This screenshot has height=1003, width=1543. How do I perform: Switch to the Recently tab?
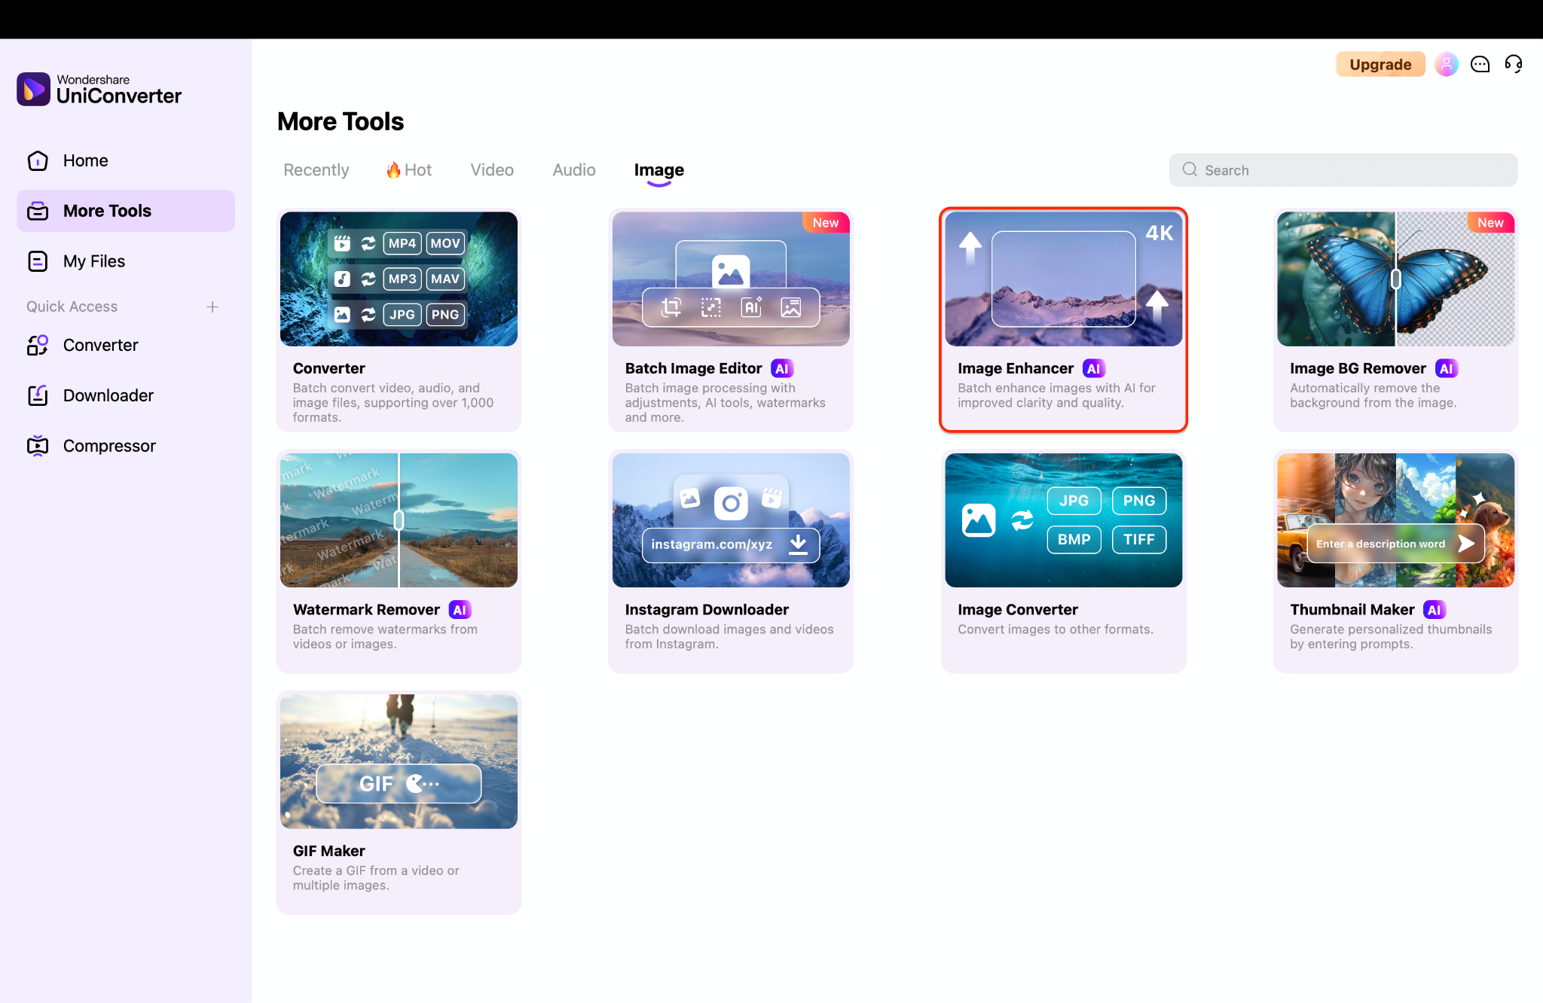point(316,170)
